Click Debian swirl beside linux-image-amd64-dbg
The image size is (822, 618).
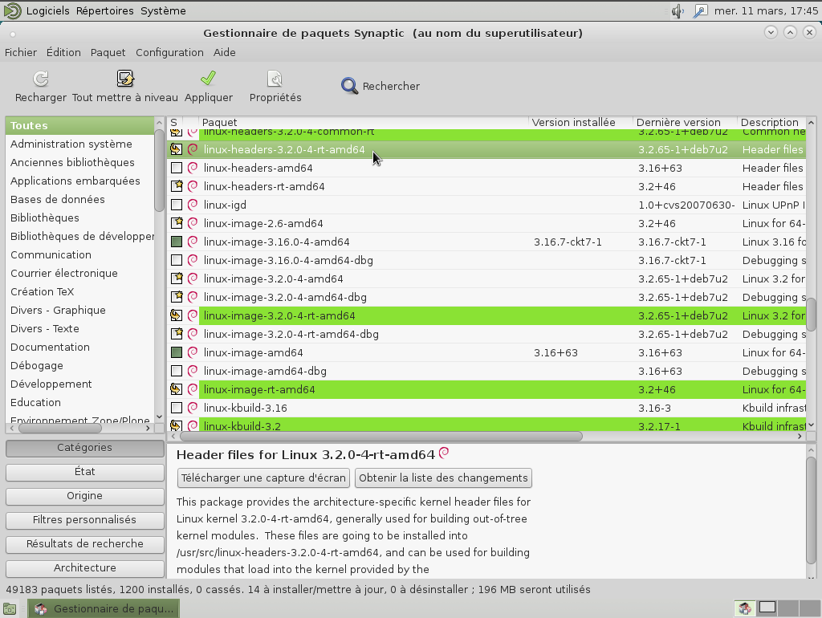click(193, 371)
